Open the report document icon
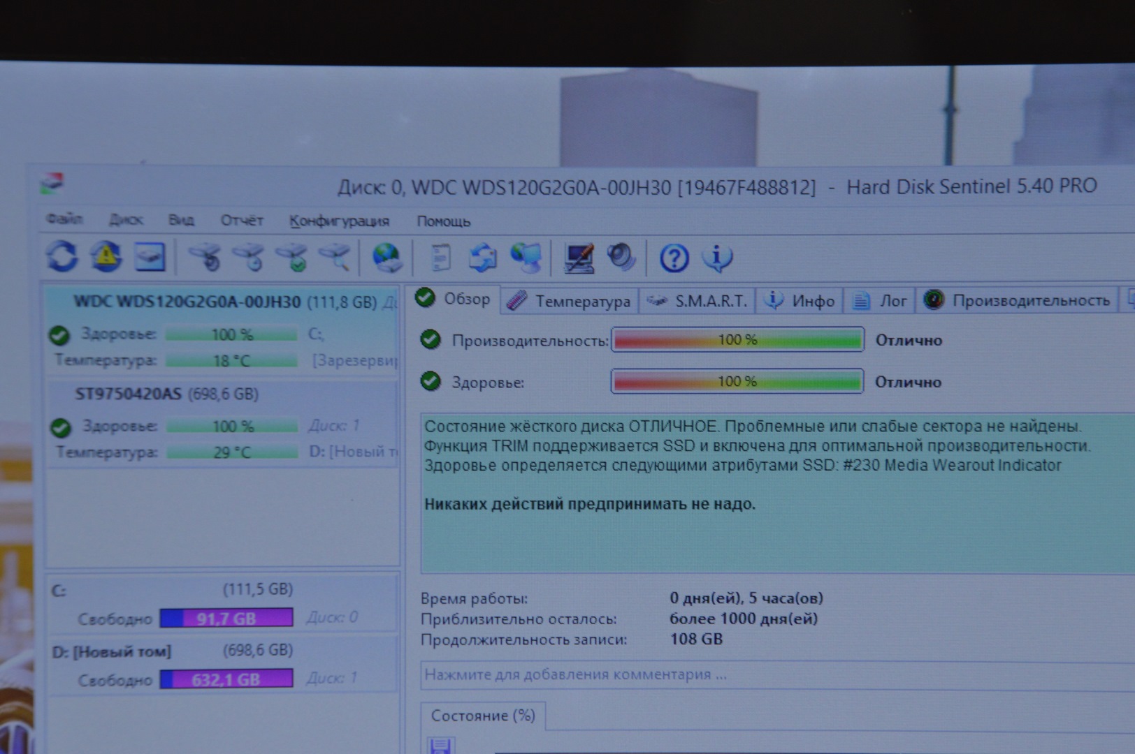This screenshot has height=754, width=1135. [440, 258]
